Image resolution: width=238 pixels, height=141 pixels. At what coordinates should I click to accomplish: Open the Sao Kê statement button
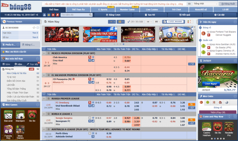150,15
